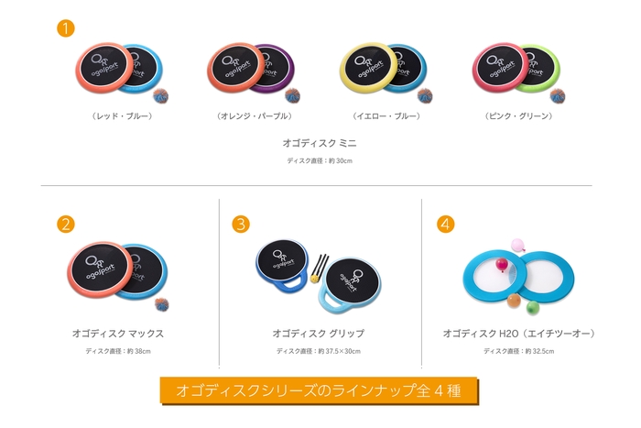641x428 pixels.
Task: Open the OgoDisk Max product image
Action: coord(118,276)
